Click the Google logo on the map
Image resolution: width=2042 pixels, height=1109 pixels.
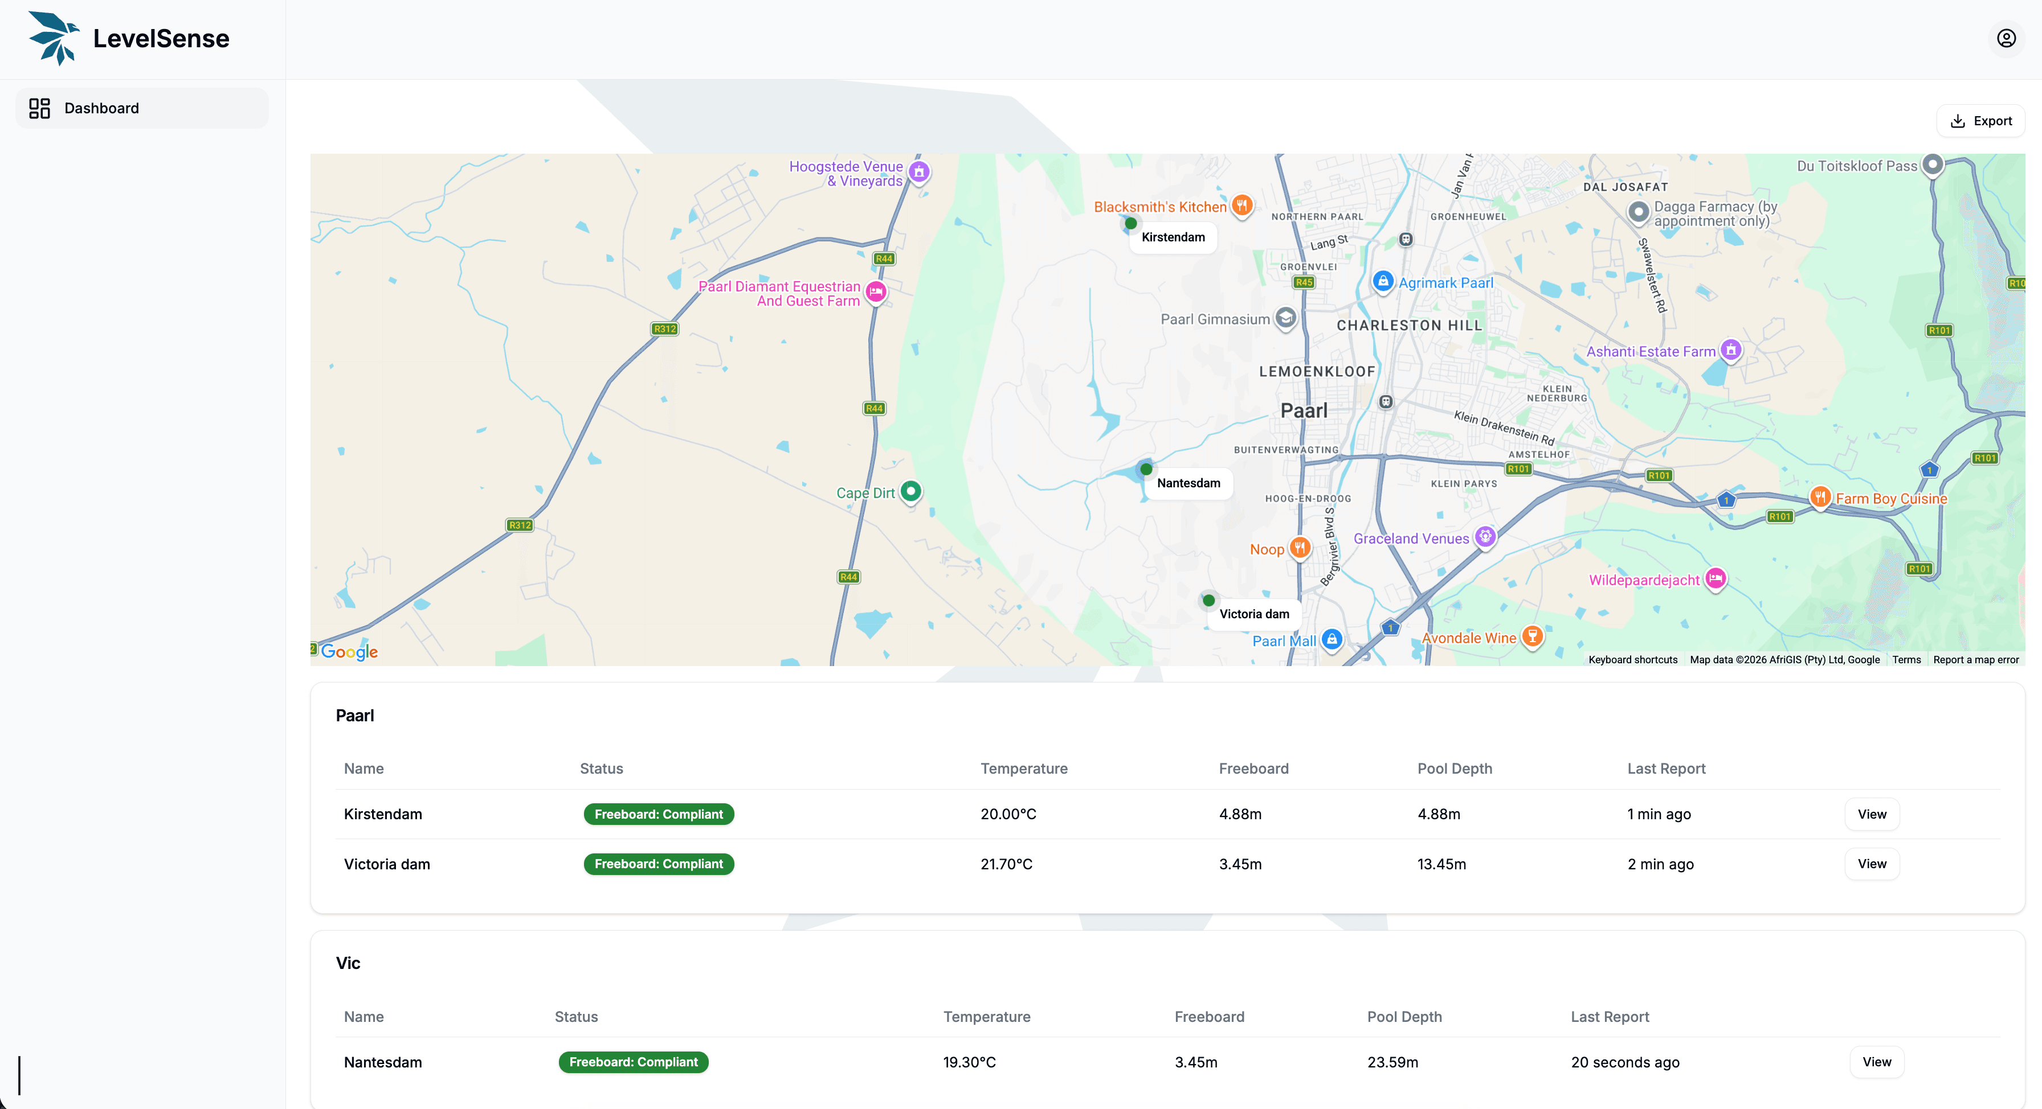pos(349,651)
